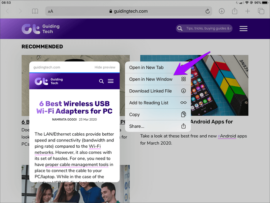Choose Share… from the context menu
The width and height of the screenshot is (270, 203).
(x=158, y=126)
